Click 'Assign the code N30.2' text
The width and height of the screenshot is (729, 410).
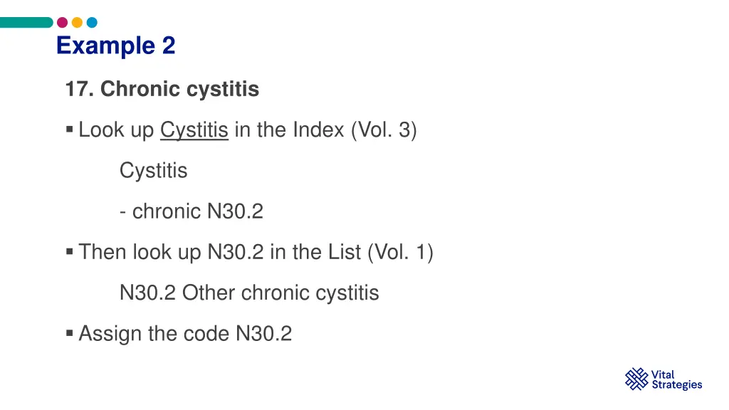(x=186, y=334)
